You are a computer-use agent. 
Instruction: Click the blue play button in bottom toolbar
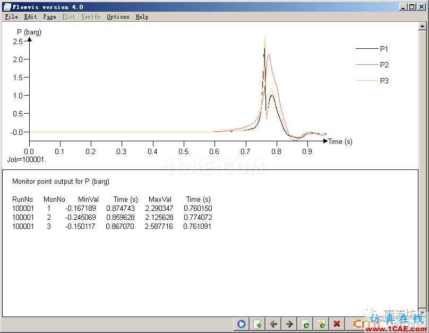point(242,325)
